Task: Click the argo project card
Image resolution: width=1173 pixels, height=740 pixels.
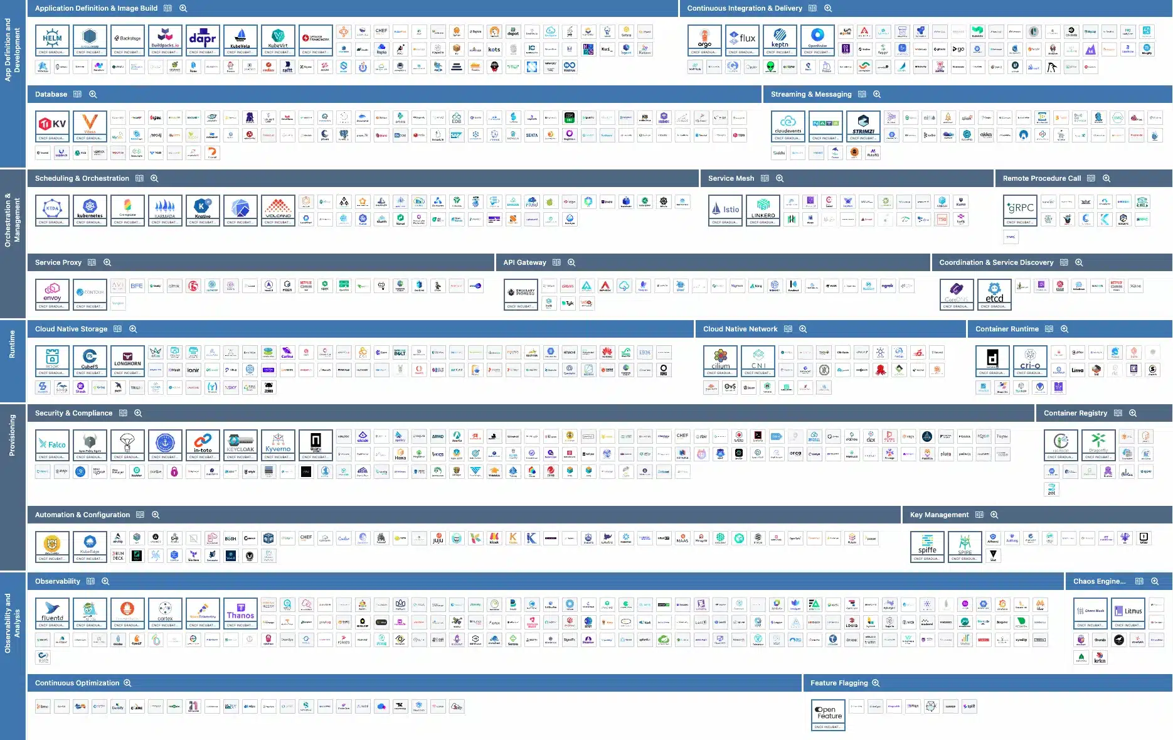Action: pyautogui.click(x=704, y=40)
